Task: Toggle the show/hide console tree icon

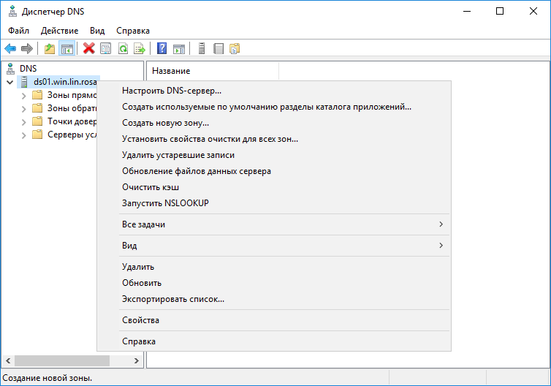Action: pos(66,49)
